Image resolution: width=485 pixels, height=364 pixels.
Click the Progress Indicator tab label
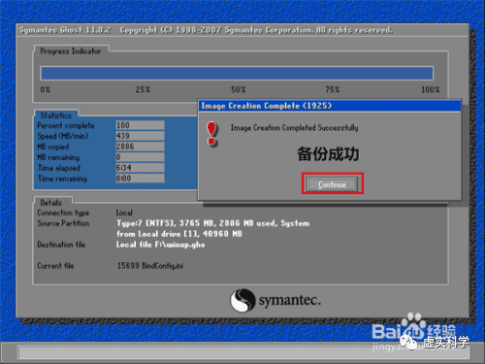(71, 51)
